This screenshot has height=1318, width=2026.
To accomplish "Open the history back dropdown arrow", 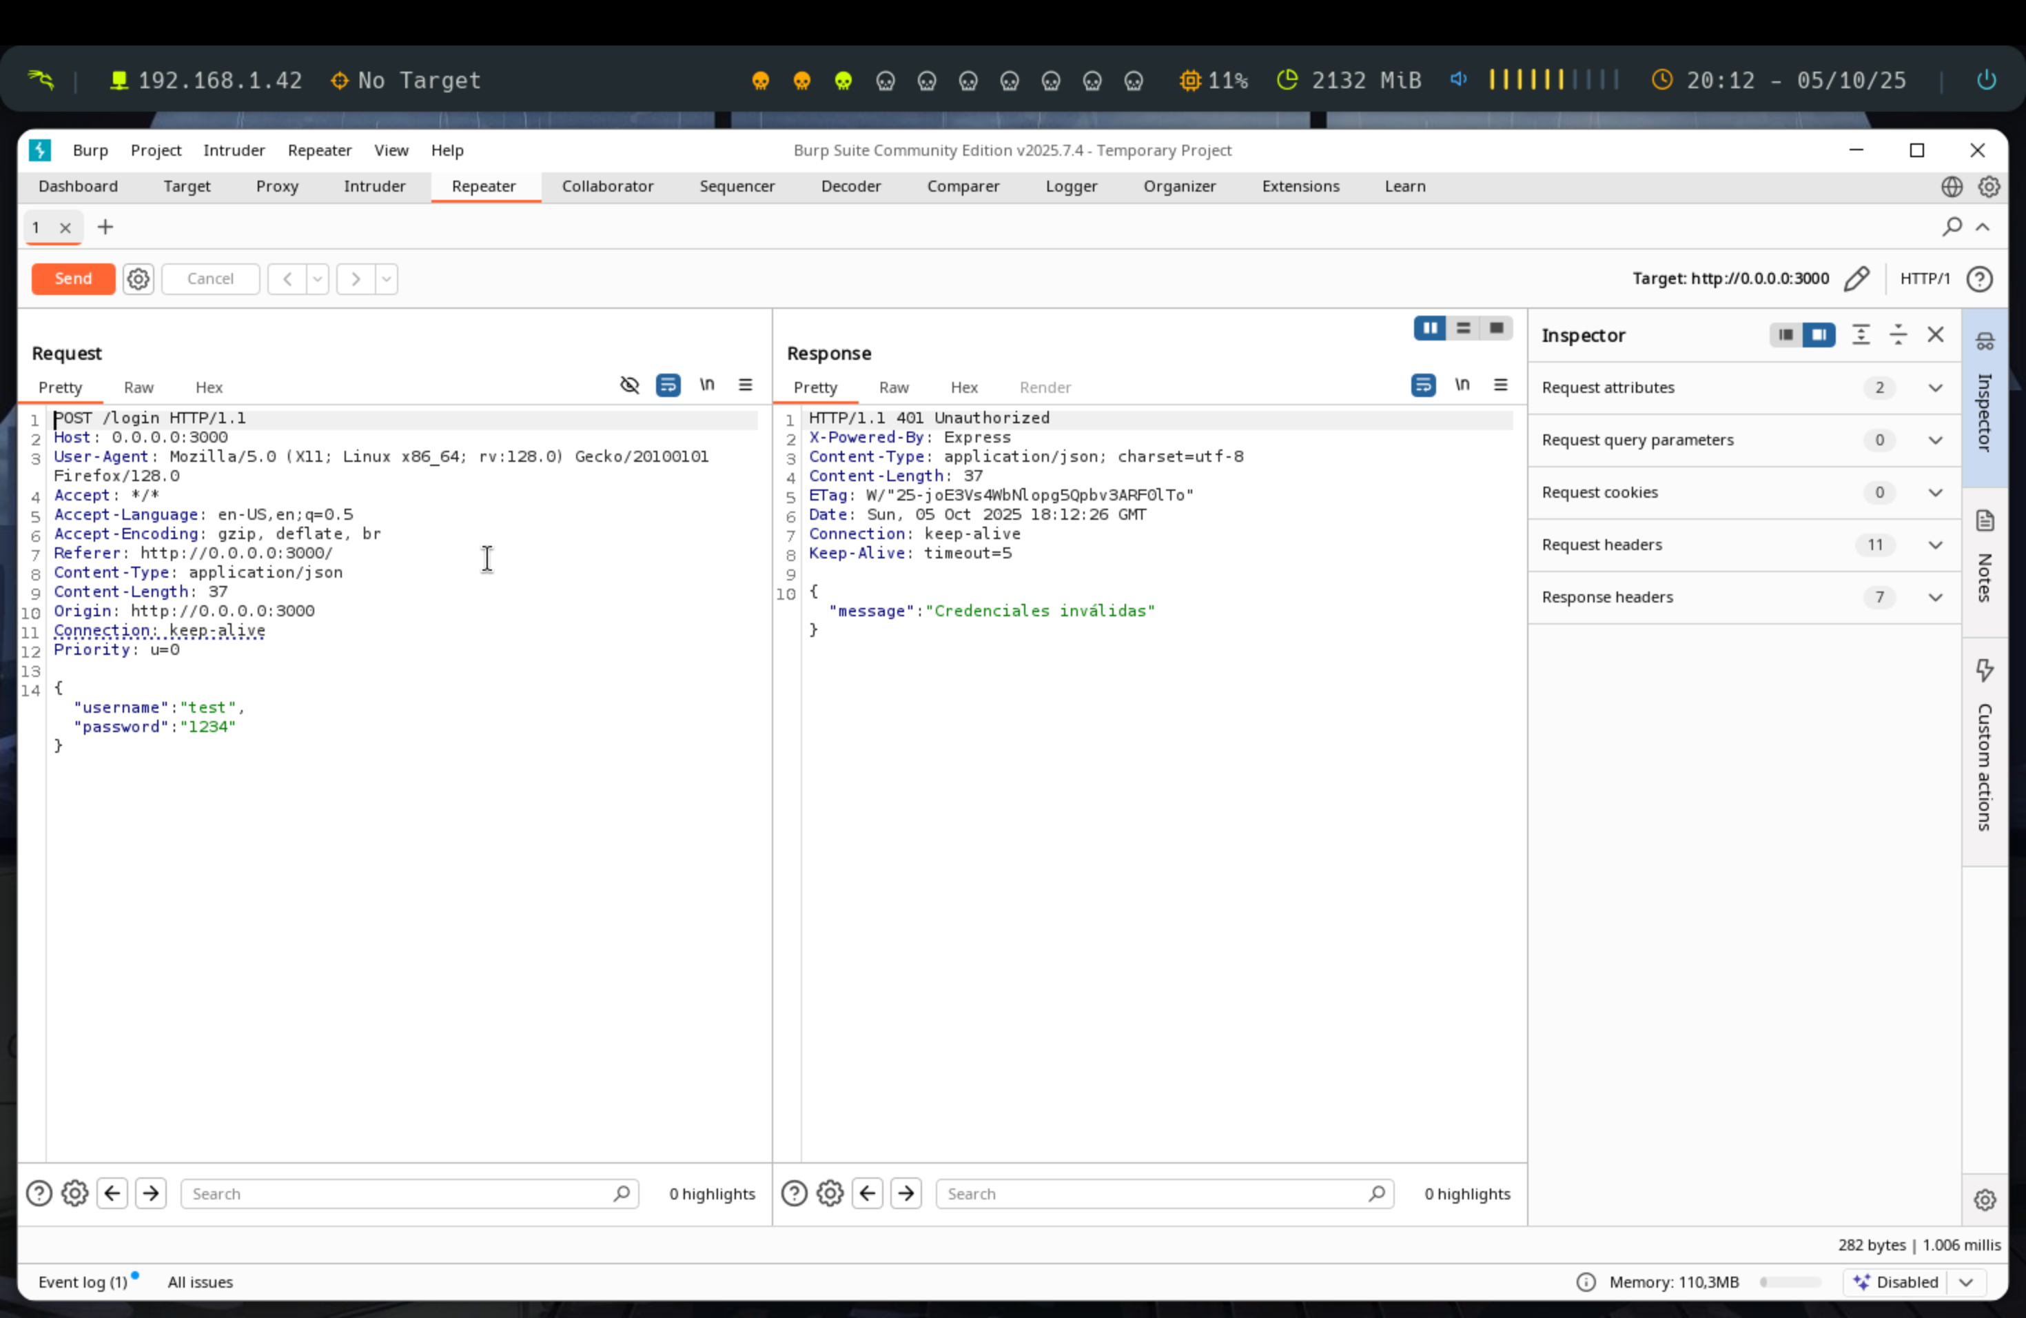I will (318, 278).
